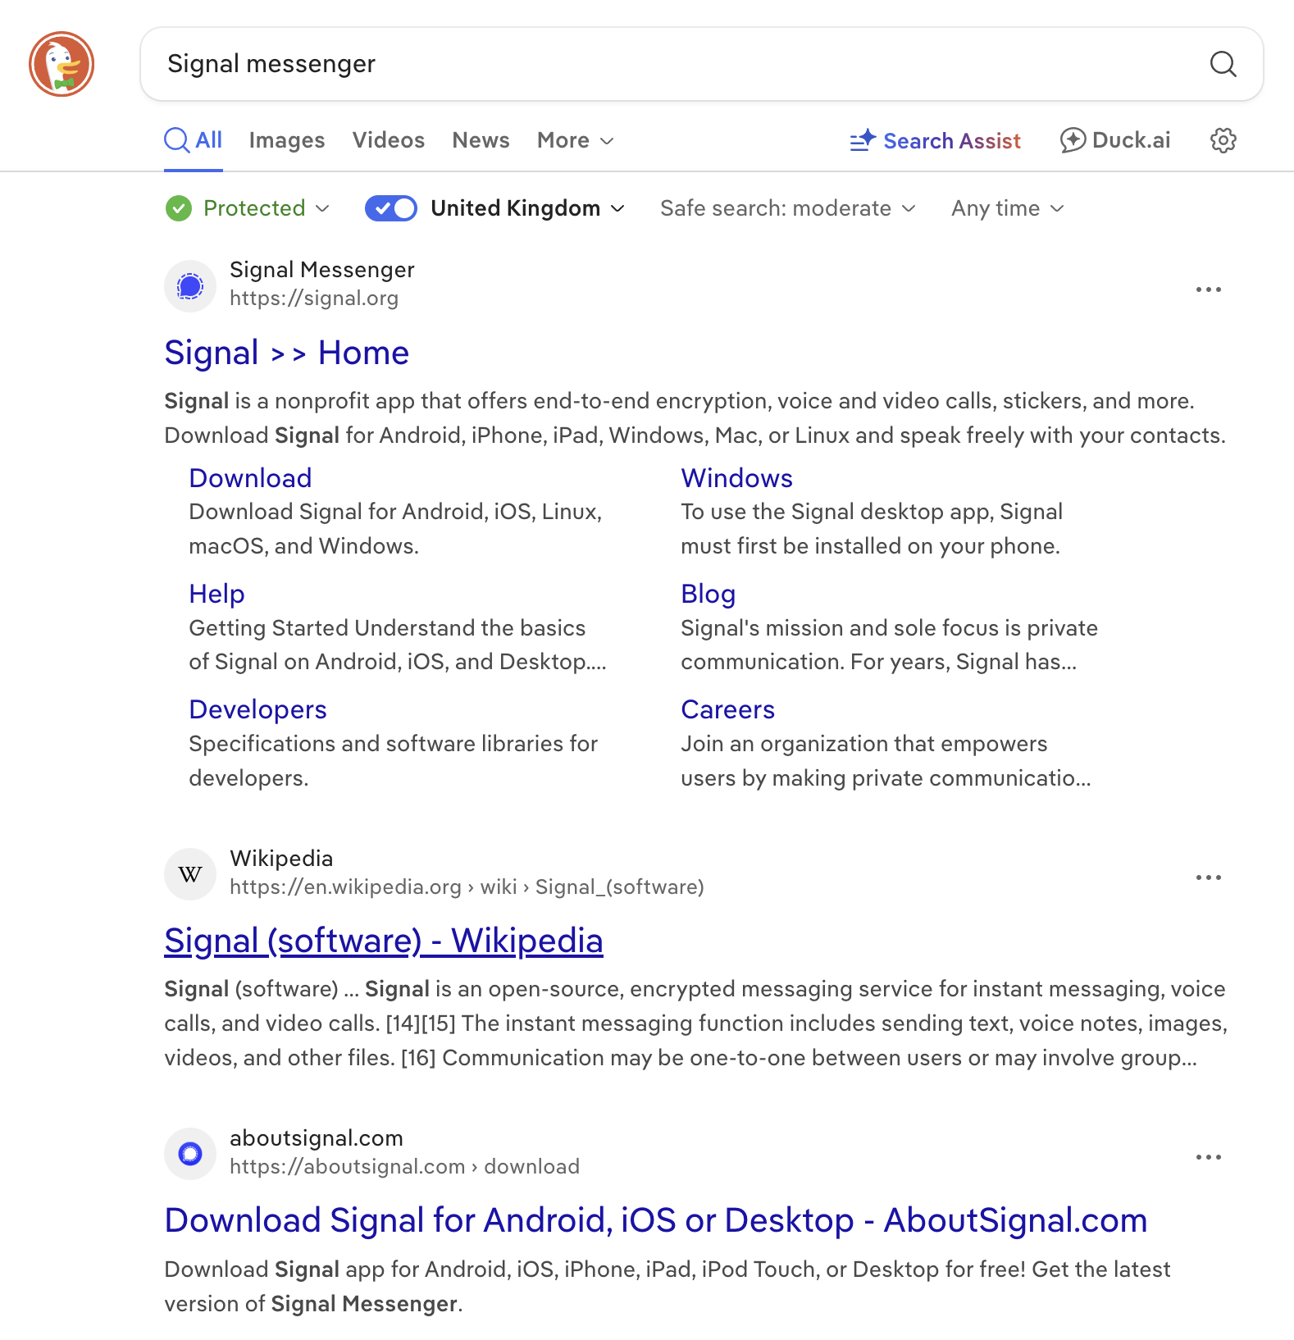Image resolution: width=1294 pixels, height=1340 pixels.
Task: Open the Safe search: moderate dropdown
Action: pyautogui.click(x=787, y=208)
